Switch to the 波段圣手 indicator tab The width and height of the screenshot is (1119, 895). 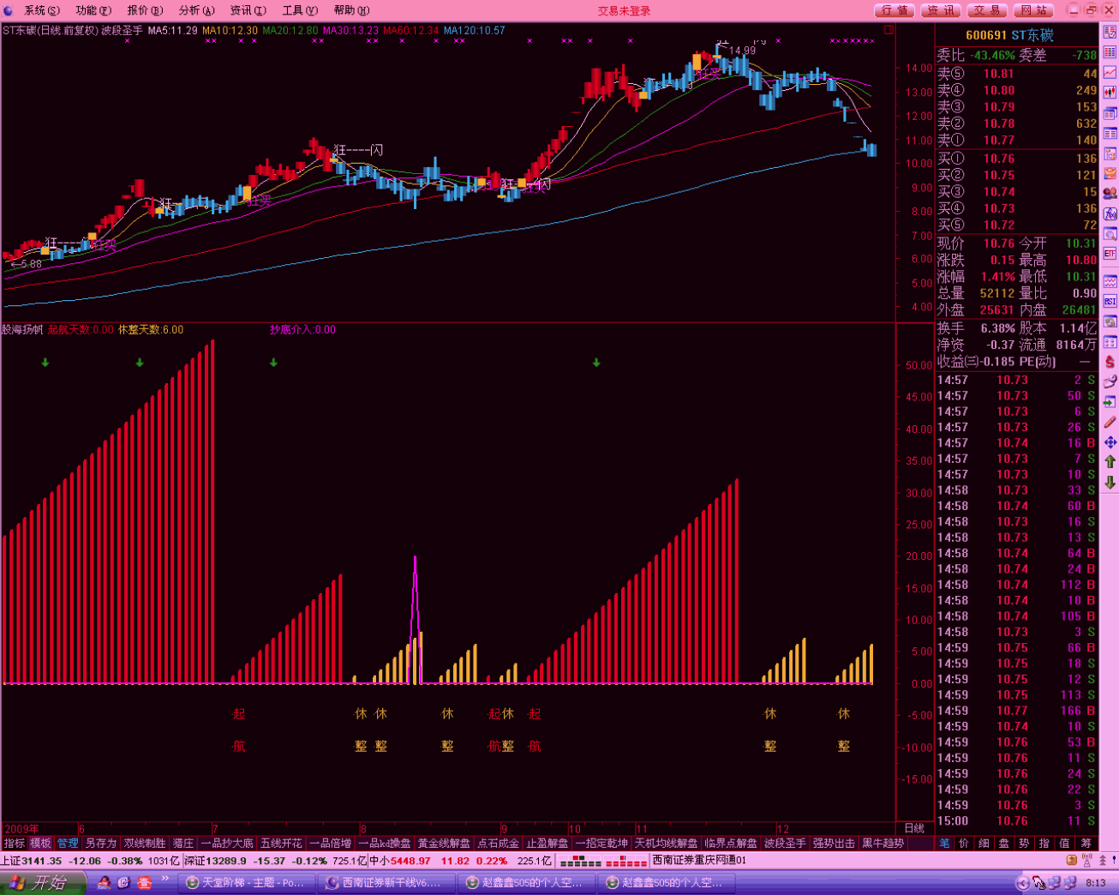784,844
